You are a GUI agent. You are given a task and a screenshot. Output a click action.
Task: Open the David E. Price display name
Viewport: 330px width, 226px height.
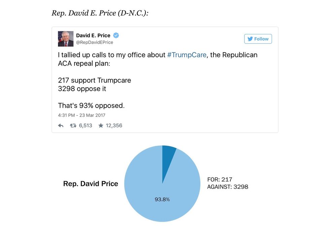pos(94,35)
